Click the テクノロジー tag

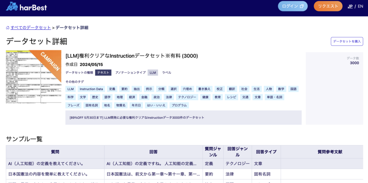188,97
